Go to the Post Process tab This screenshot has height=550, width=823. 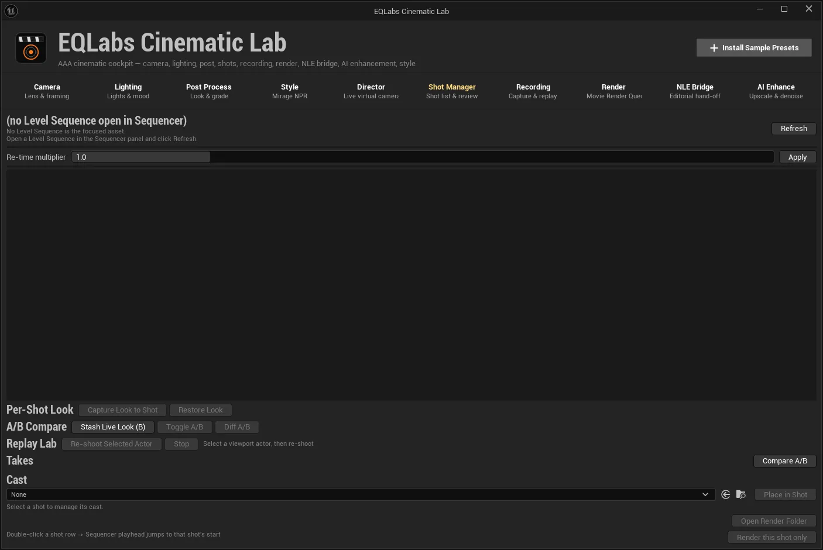coord(209,91)
